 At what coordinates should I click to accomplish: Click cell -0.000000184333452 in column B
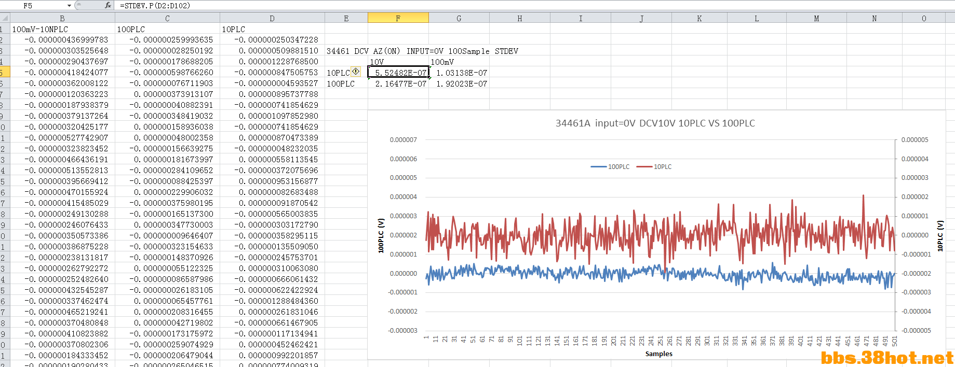[x=62, y=356]
